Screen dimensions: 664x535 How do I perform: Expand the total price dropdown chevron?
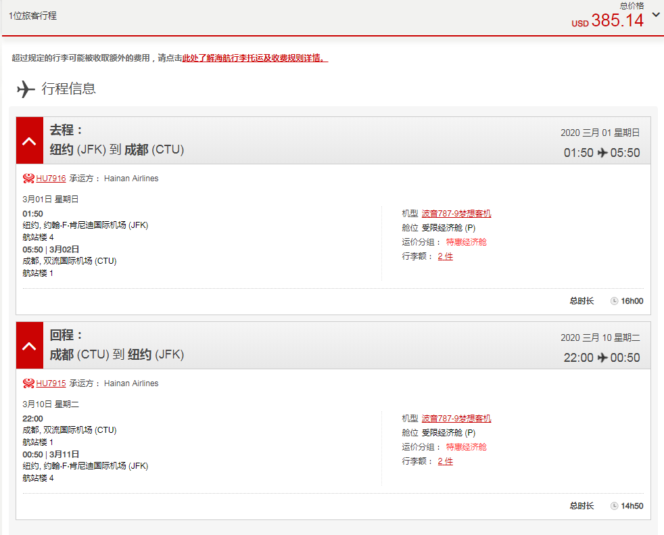pos(655,14)
